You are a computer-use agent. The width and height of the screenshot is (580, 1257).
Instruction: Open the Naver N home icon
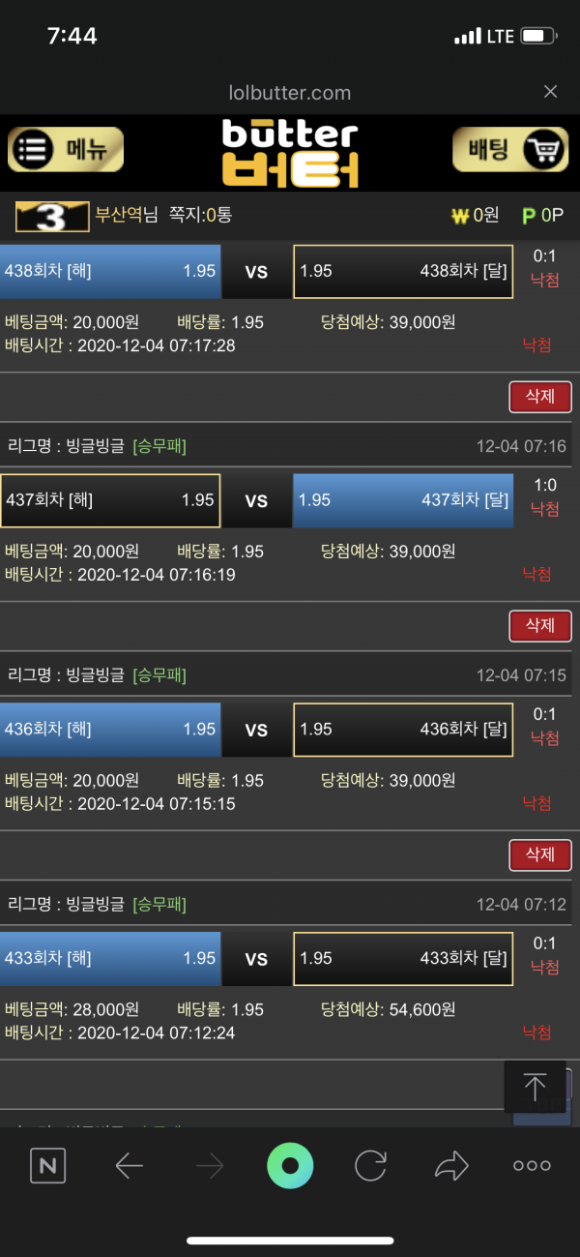click(x=47, y=1166)
